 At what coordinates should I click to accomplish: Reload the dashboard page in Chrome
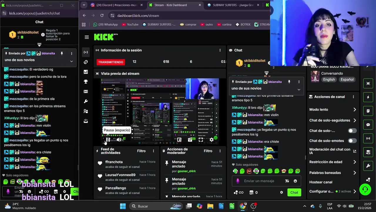[102, 16]
